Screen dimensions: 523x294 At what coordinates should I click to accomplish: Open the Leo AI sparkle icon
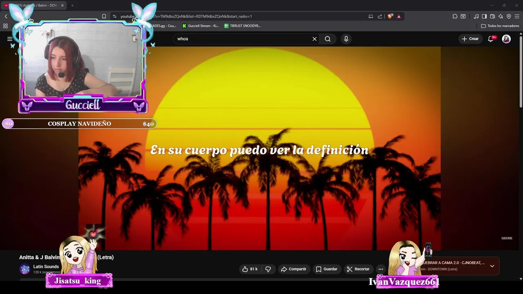[x=501, y=16]
